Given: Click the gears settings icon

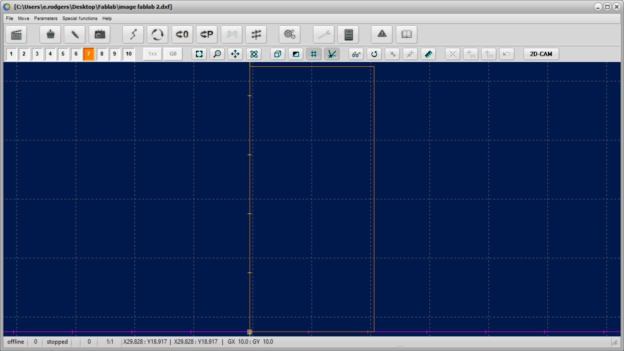Looking at the screenshot, I should point(289,34).
